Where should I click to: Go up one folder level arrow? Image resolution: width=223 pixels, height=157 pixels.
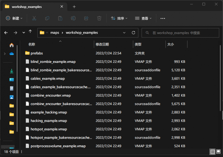pyautogui.click(x=30, y=32)
